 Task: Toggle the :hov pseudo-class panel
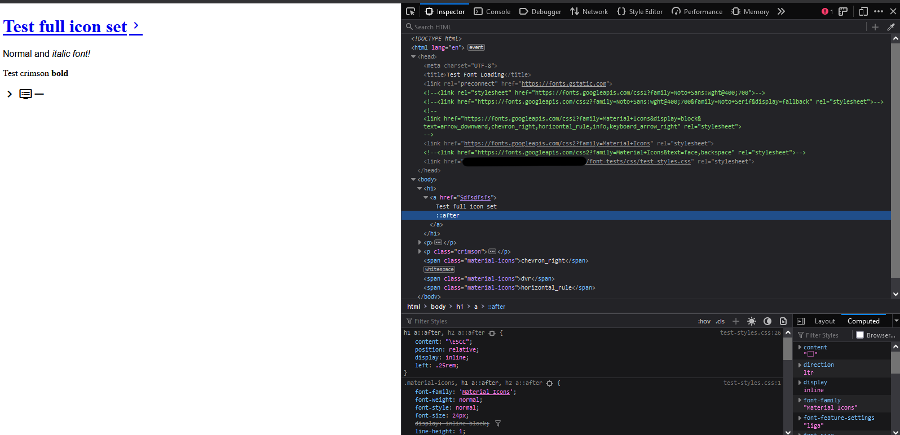coord(704,321)
